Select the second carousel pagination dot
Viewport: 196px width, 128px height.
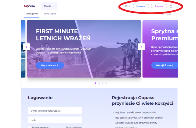click(x=99, y=83)
